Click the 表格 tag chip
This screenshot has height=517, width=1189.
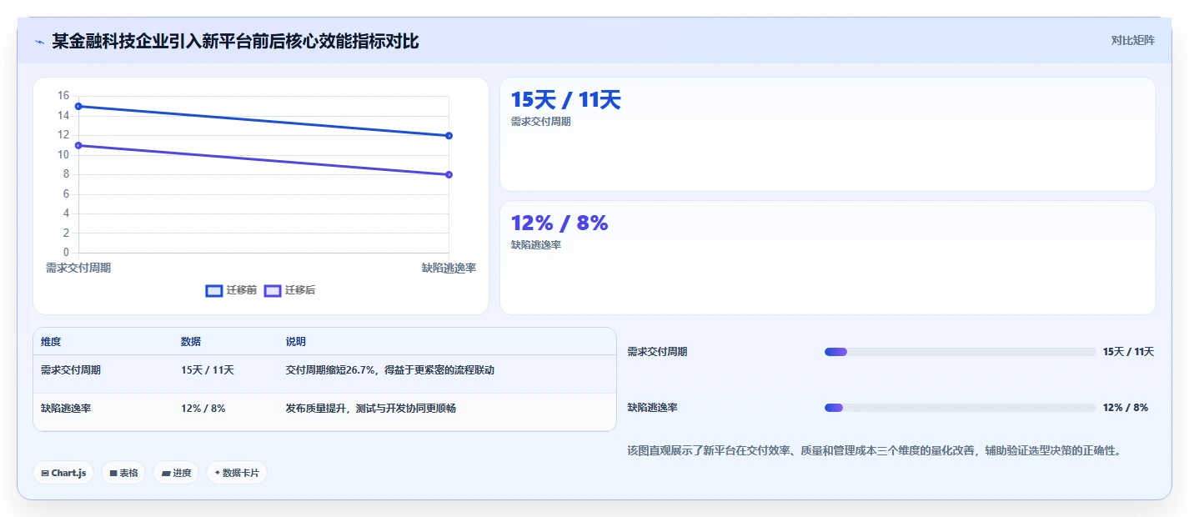coord(123,473)
